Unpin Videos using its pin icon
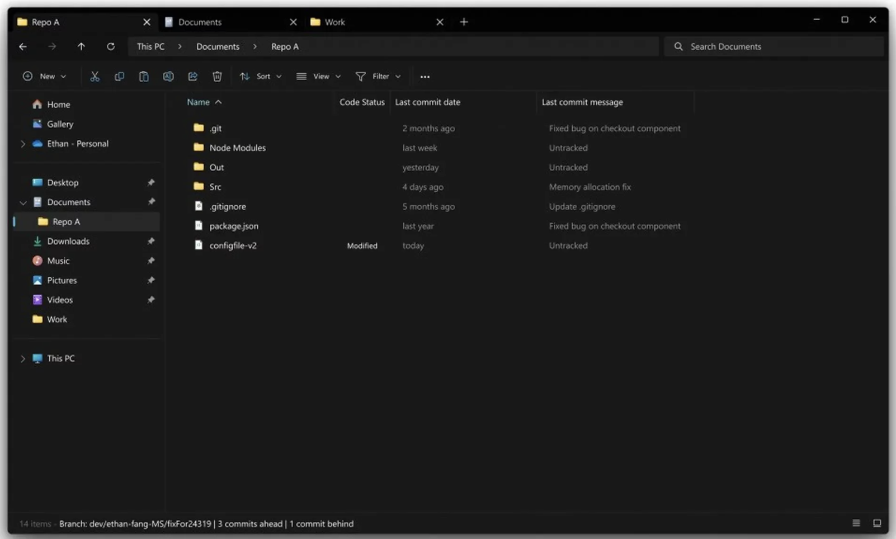This screenshot has width=896, height=539. [x=151, y=300]
